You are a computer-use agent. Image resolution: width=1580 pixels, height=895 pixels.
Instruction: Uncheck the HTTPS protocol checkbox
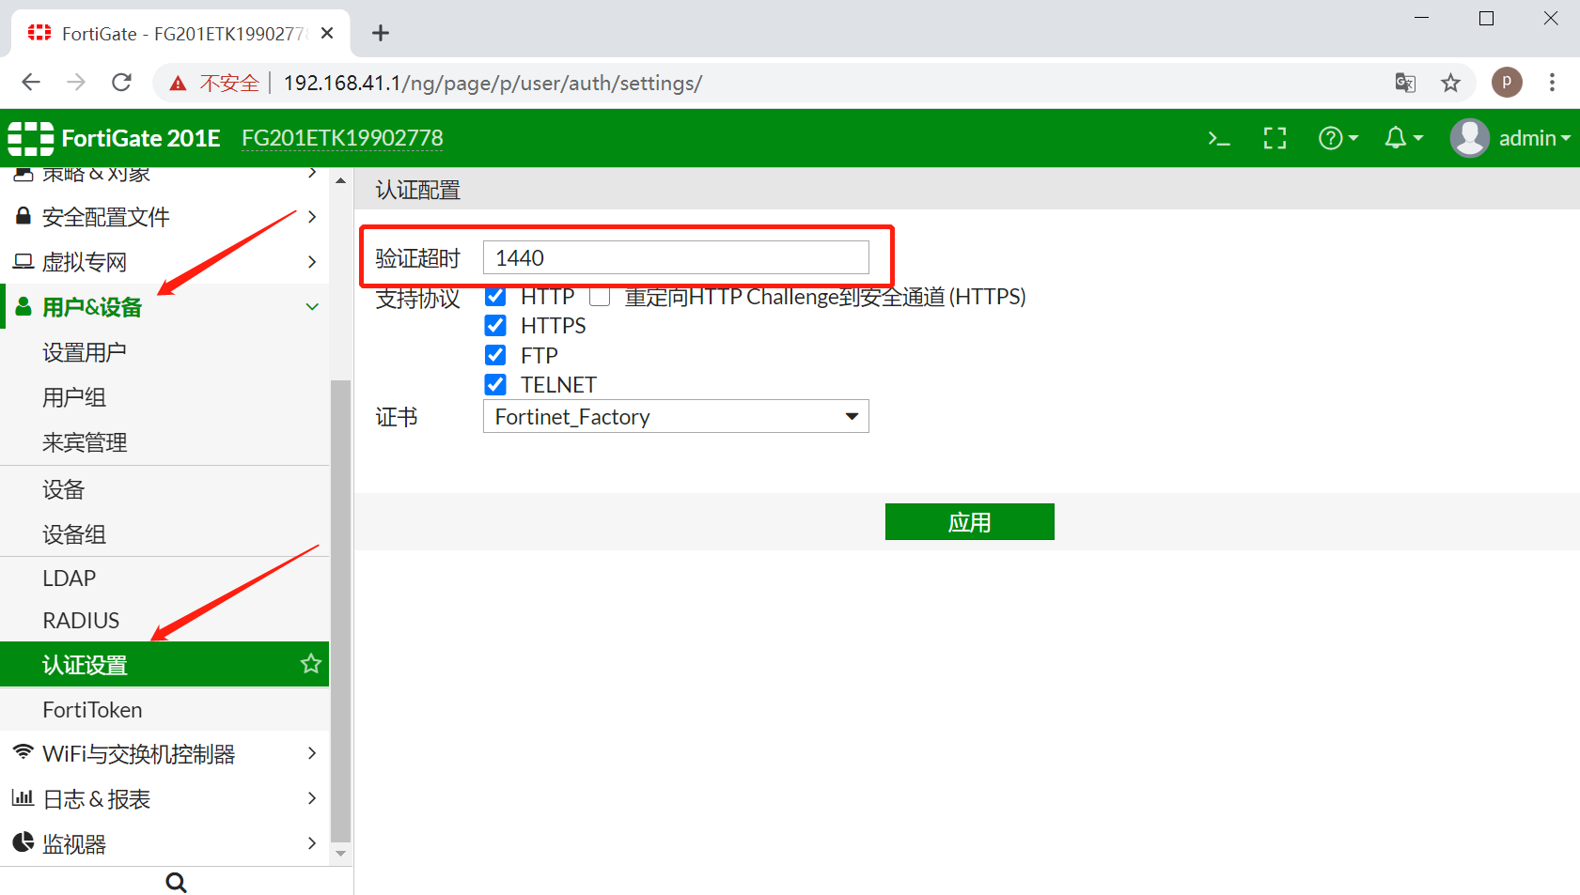495,326
